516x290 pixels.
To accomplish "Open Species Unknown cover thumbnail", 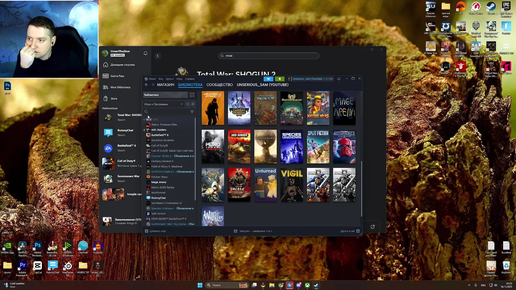I will click(x=291, y=147).
